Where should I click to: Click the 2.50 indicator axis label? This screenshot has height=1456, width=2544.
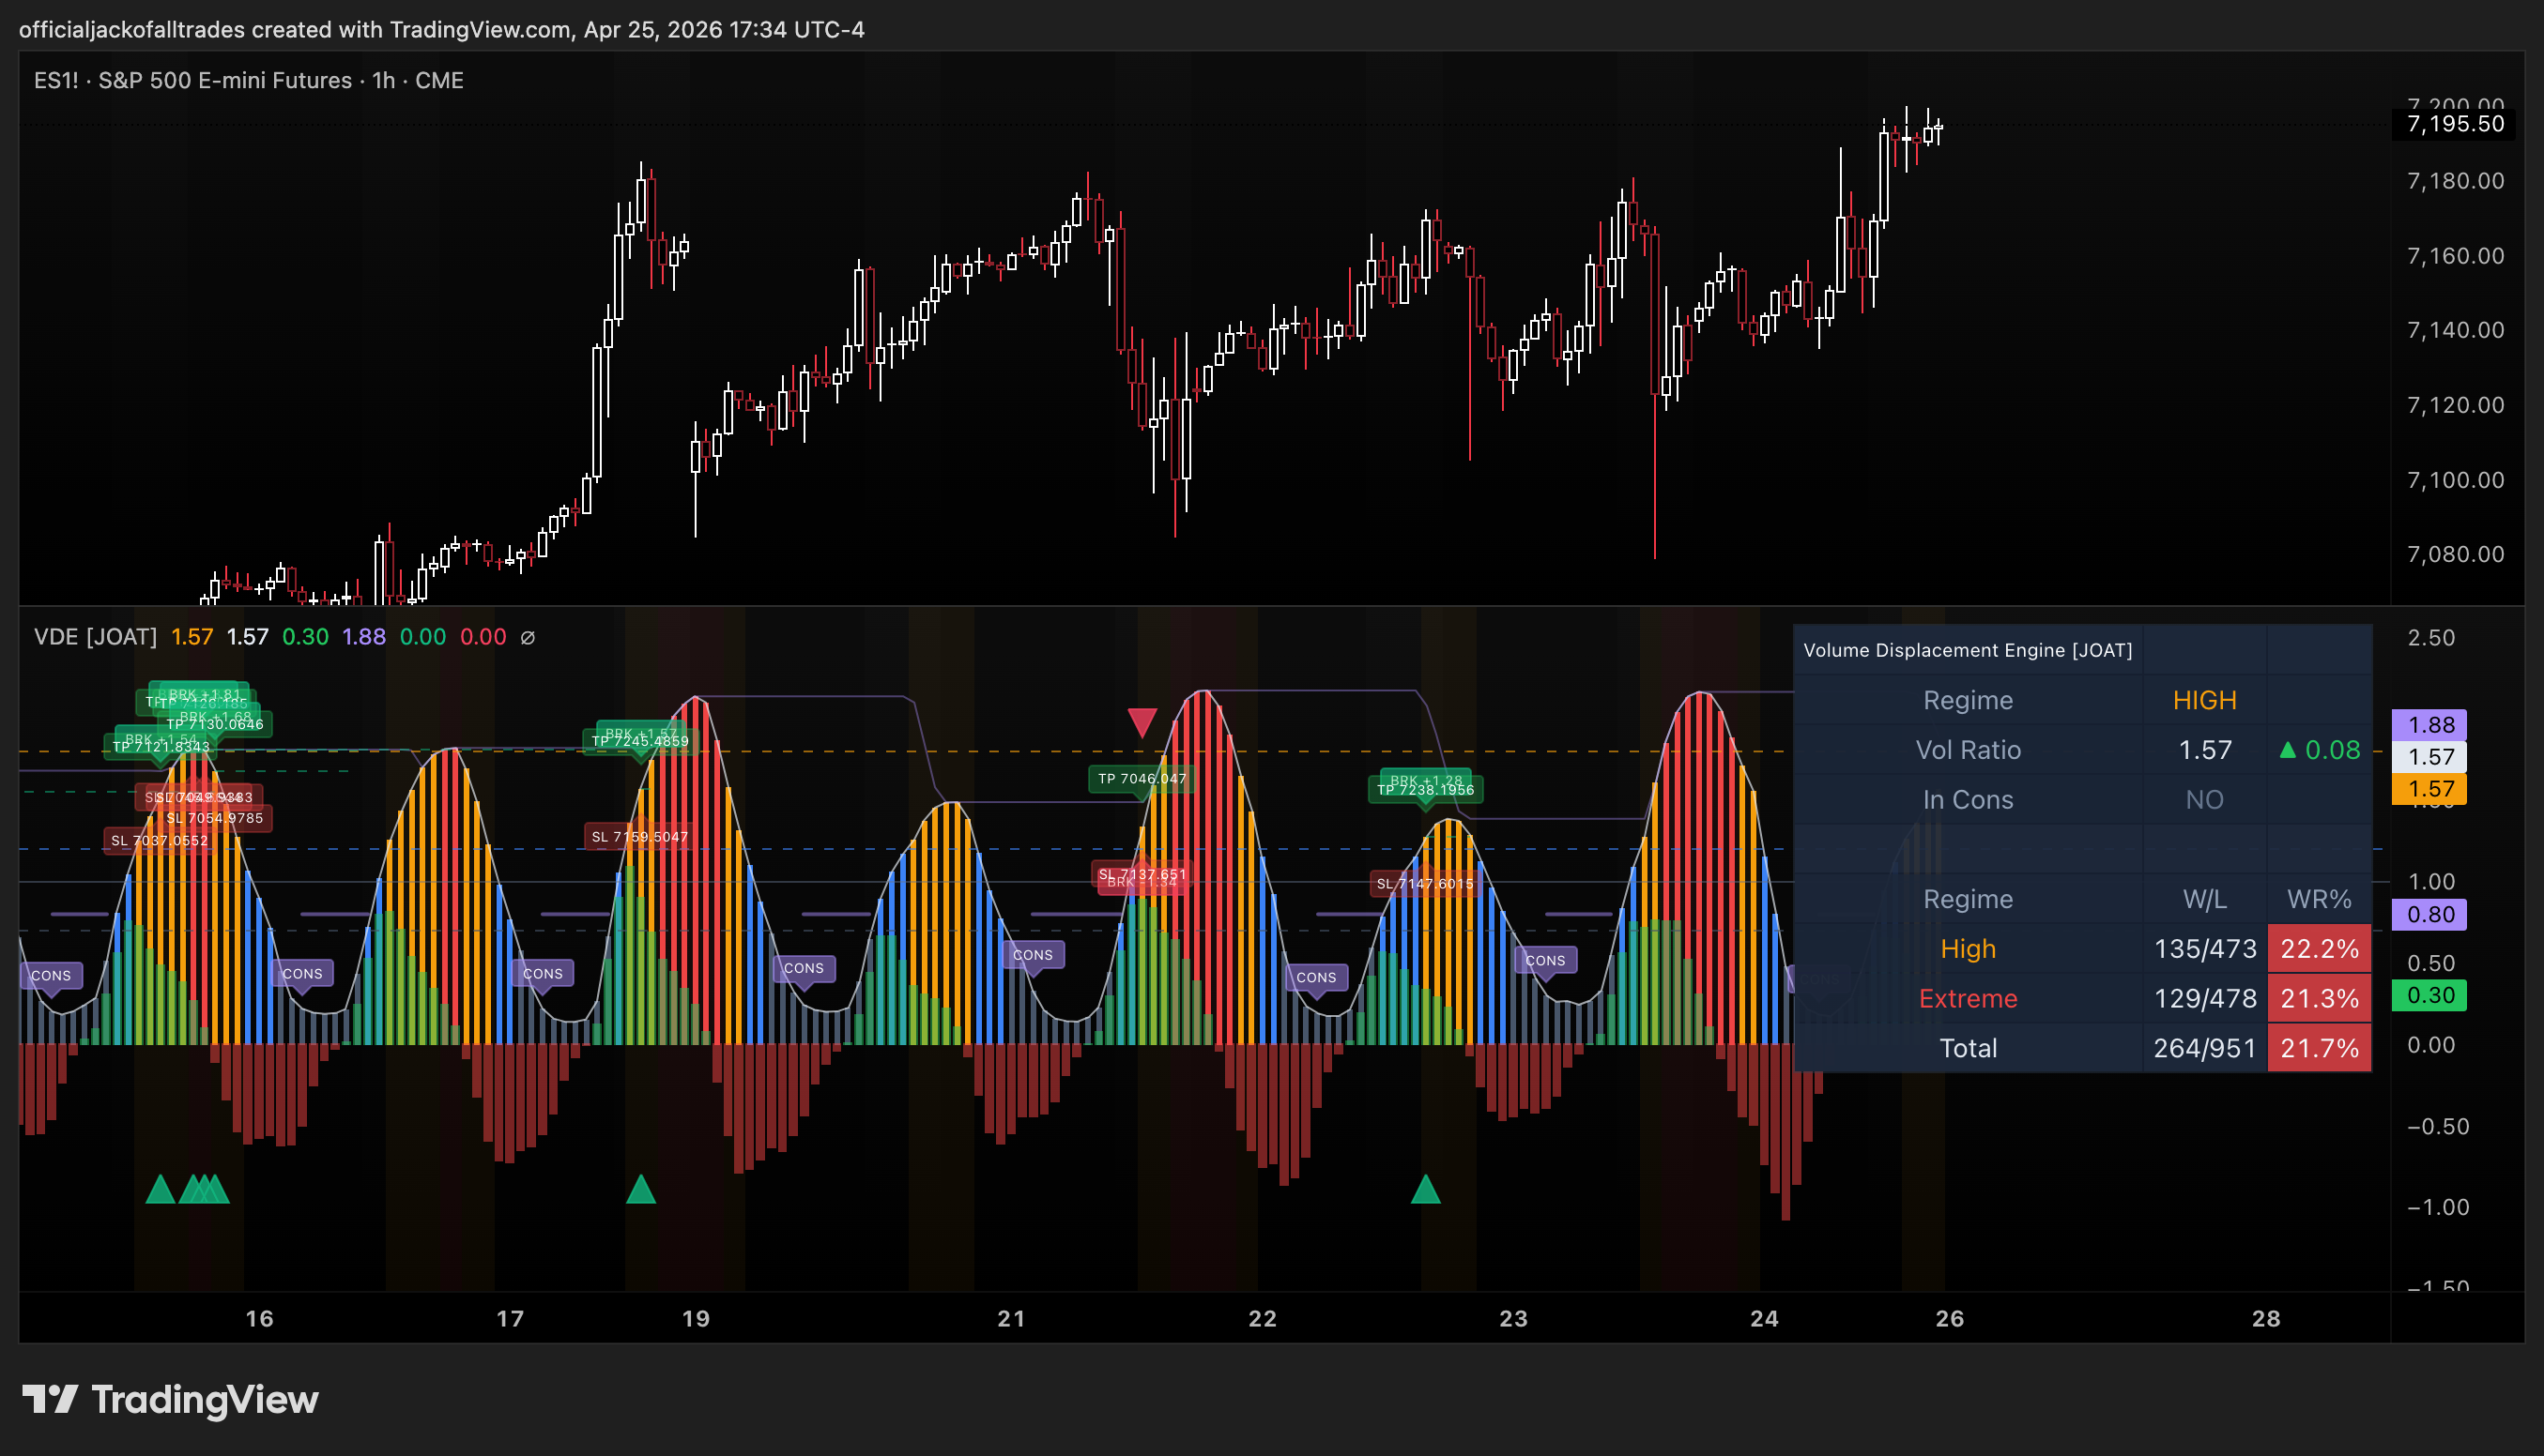(2431, 637)
